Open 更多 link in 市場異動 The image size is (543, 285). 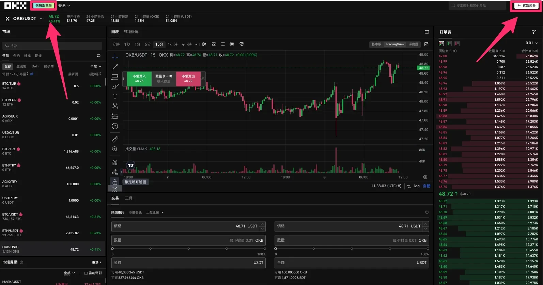coord(97,262)
